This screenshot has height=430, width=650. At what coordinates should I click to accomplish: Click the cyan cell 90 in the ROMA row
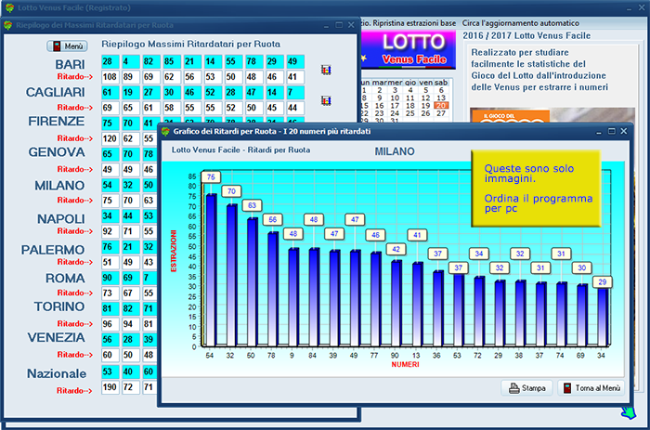110,278
